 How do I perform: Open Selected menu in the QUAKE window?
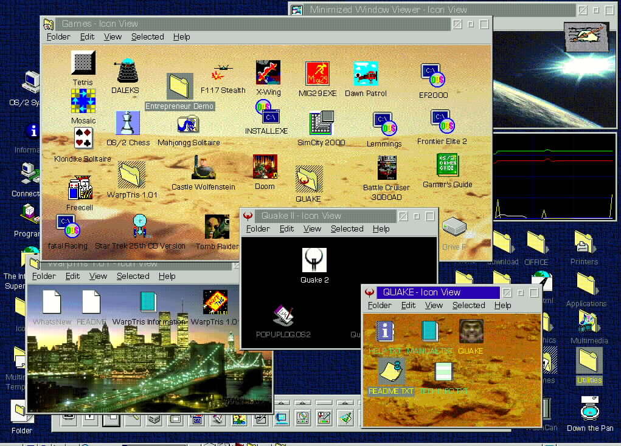click(468, 305)
